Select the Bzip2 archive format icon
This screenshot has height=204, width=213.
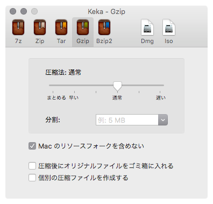pos(104,27)
